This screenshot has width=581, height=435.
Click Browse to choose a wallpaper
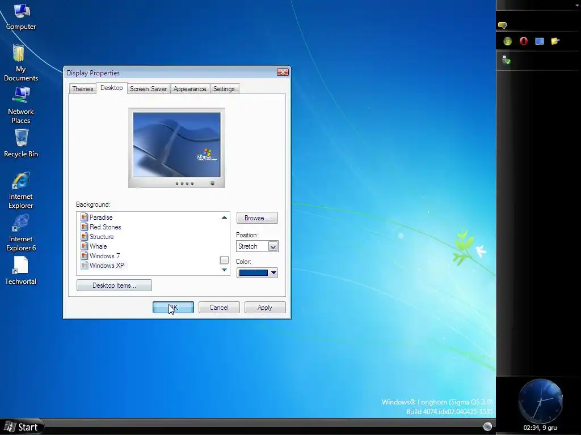click(x=257, y=218)
